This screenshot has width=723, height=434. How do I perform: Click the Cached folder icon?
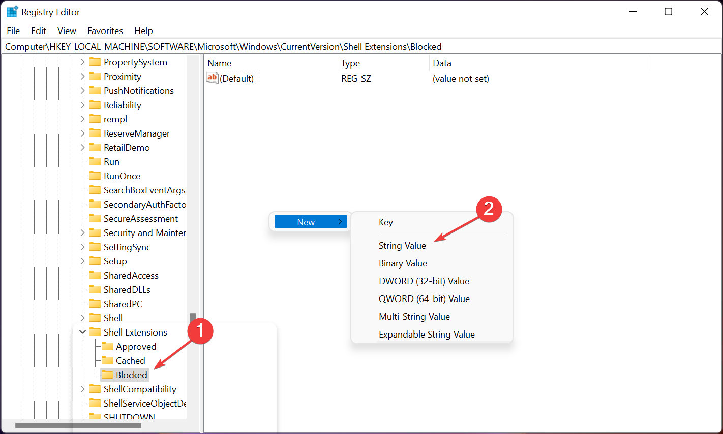(x=107, y=361)
